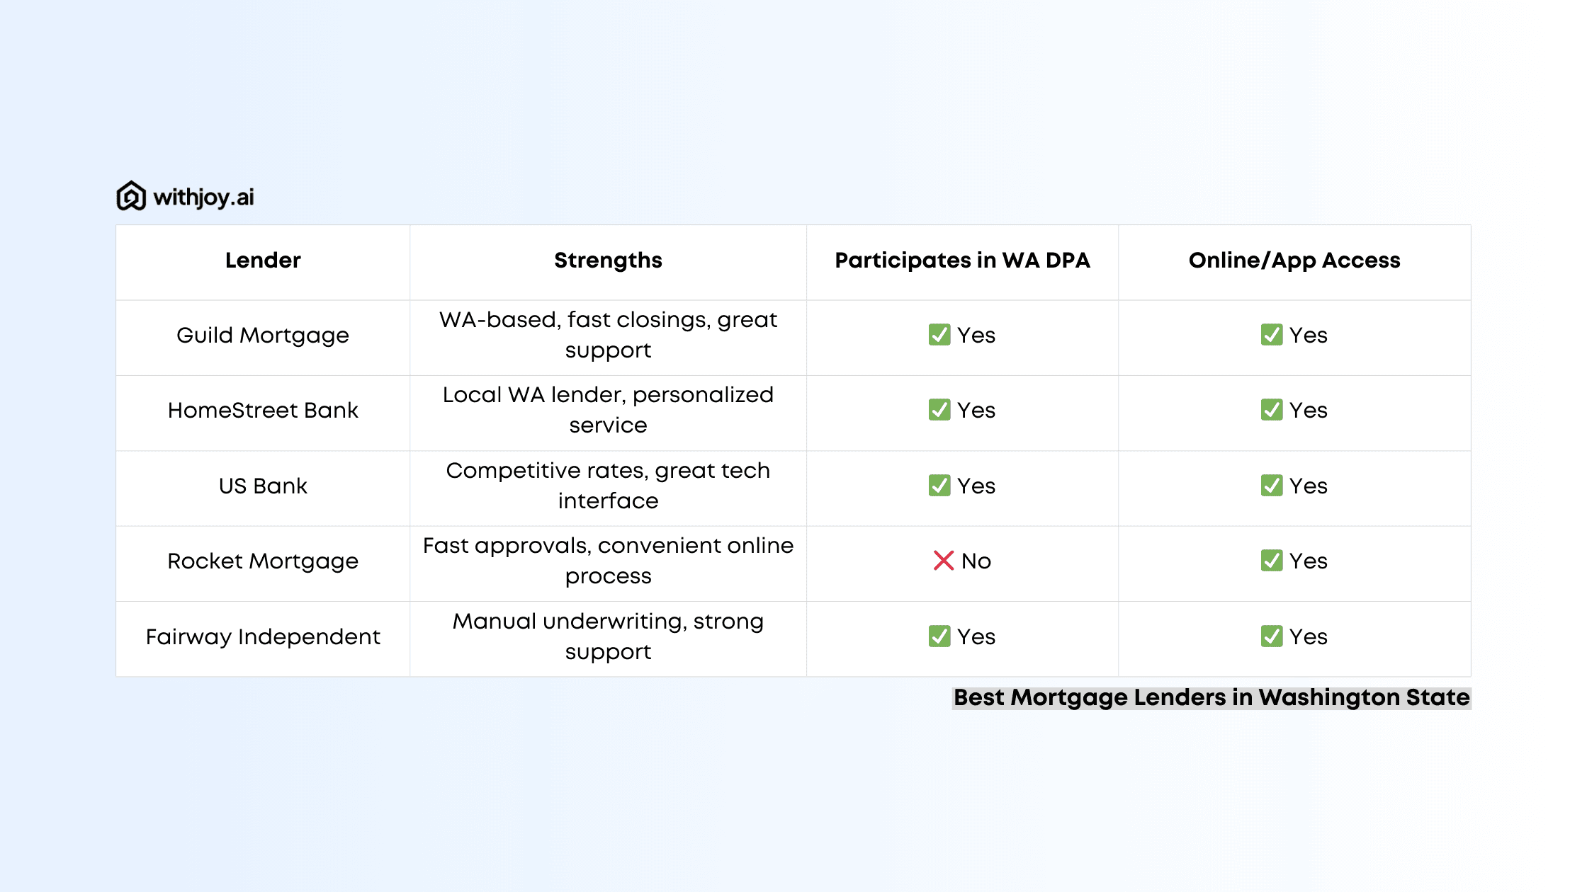This screenshot has width=1587, height=892.
Task: Click the Best Mortgage Lenders caption
Action: (1212, 698)
